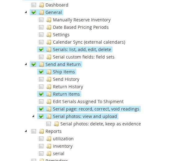Check Serial photos: delete, keep as evidence
The image size is (192, 161).
[x=49, y=124]
